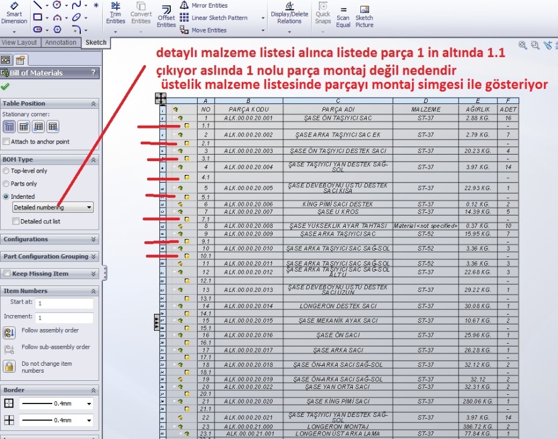Select Parts only BOM type

pos(6,184)
